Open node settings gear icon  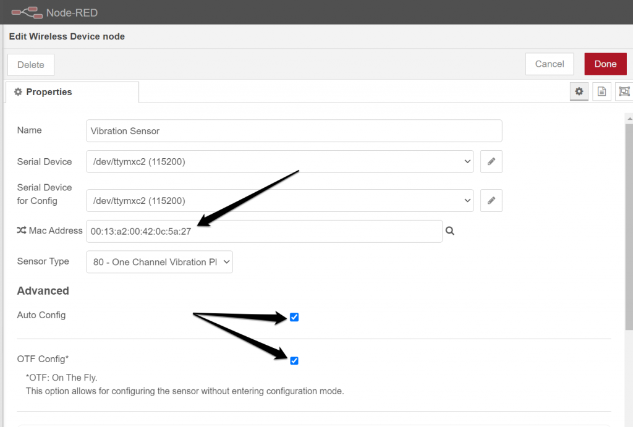579,91
